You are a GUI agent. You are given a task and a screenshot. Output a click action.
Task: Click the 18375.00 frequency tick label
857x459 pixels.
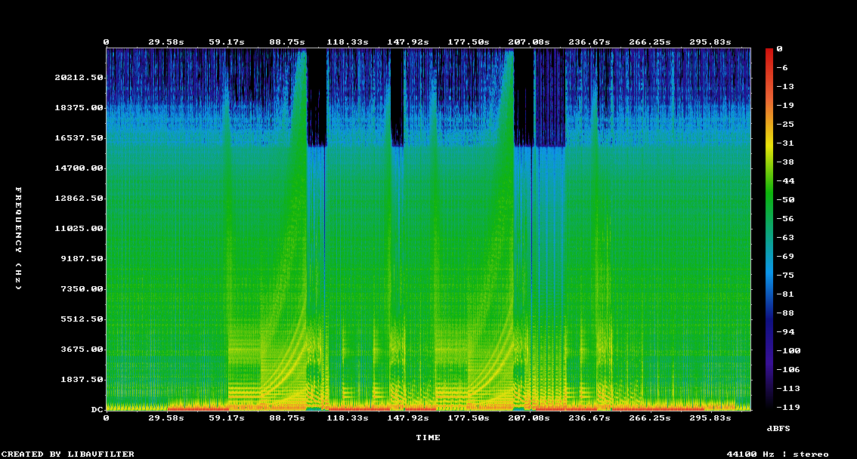click(x=79, y=108)
